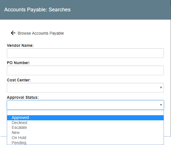
Task: Click the Cost Center dropdown arrow
Action: click(161, 88)
